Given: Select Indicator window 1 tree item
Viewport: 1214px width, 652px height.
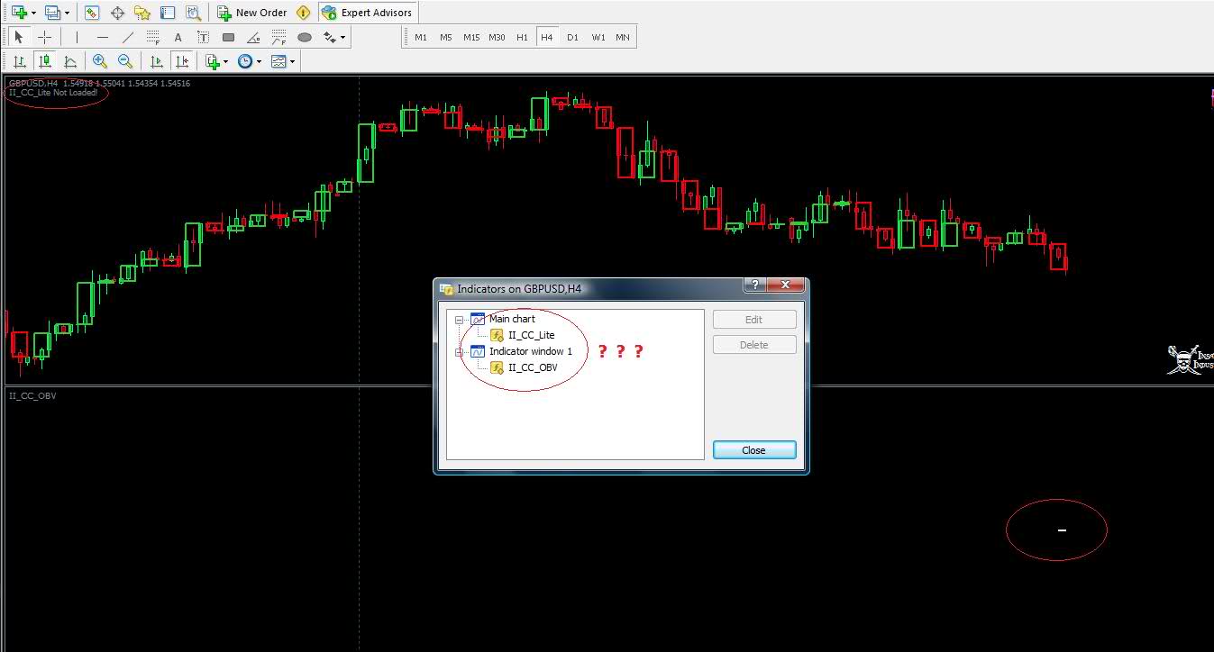Looking at the screenshot, I should 531,351.
